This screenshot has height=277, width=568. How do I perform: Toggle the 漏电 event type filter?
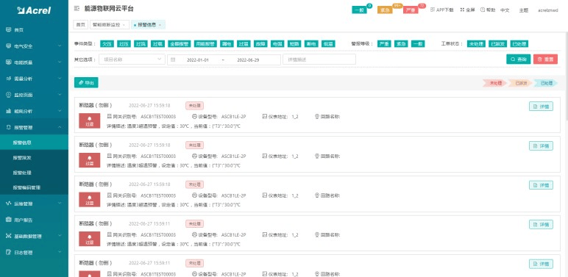pos(227,44)
